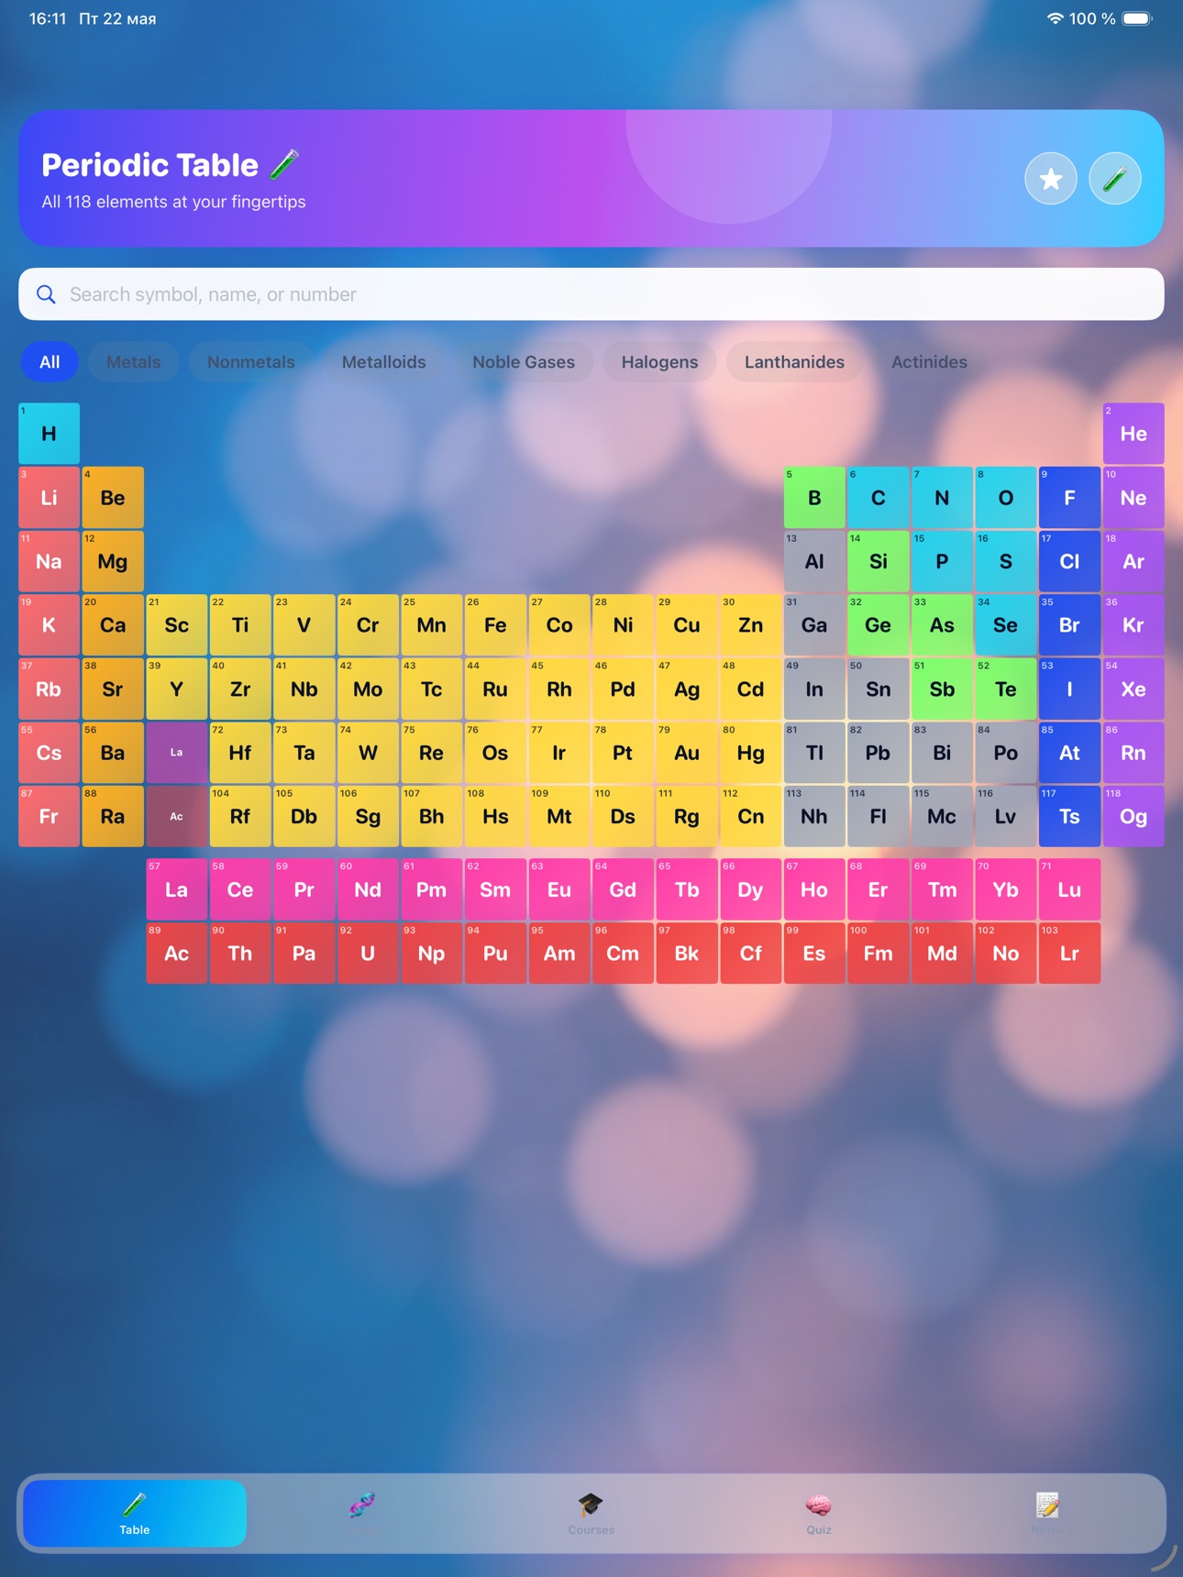
Task: Tap the favorites star button
Action: (1051, 179)
